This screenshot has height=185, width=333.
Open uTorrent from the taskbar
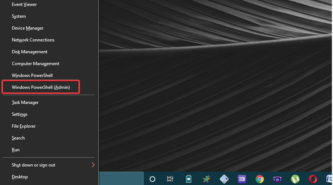[295, 179]
